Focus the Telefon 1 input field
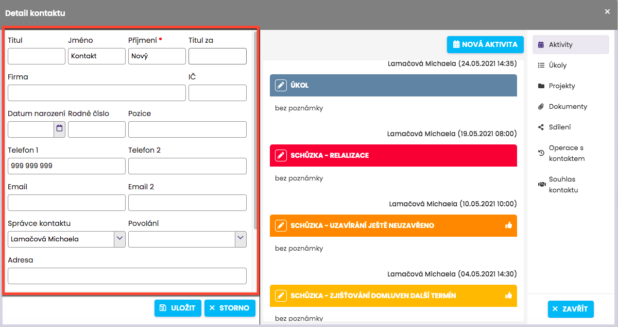This screenshot has width=618, height=327. [x=66, y=166]
